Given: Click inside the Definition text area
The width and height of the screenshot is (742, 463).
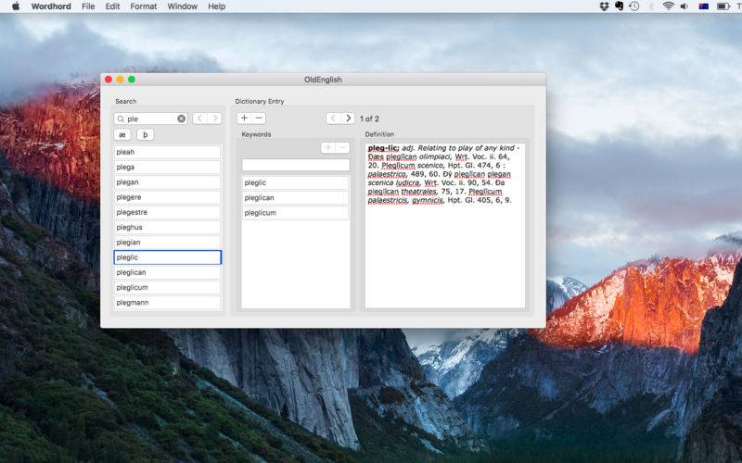Looking at the screenshot, I should (x=445, y=226).
